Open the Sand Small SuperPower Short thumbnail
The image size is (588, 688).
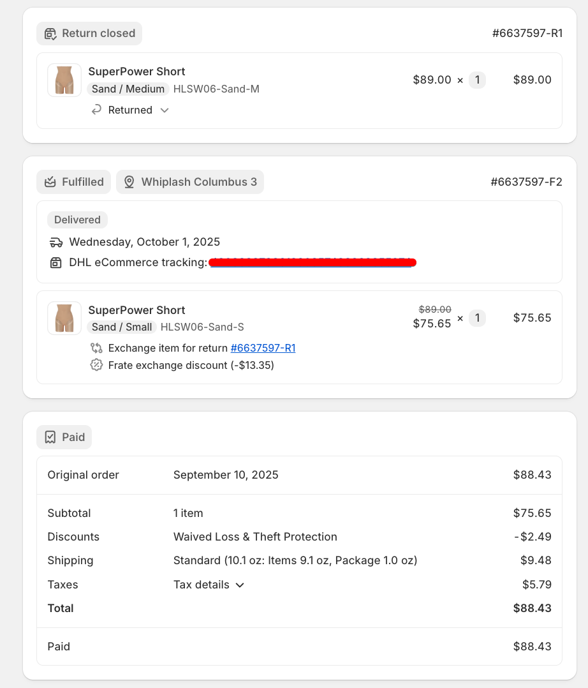click(x=64, y=318)
